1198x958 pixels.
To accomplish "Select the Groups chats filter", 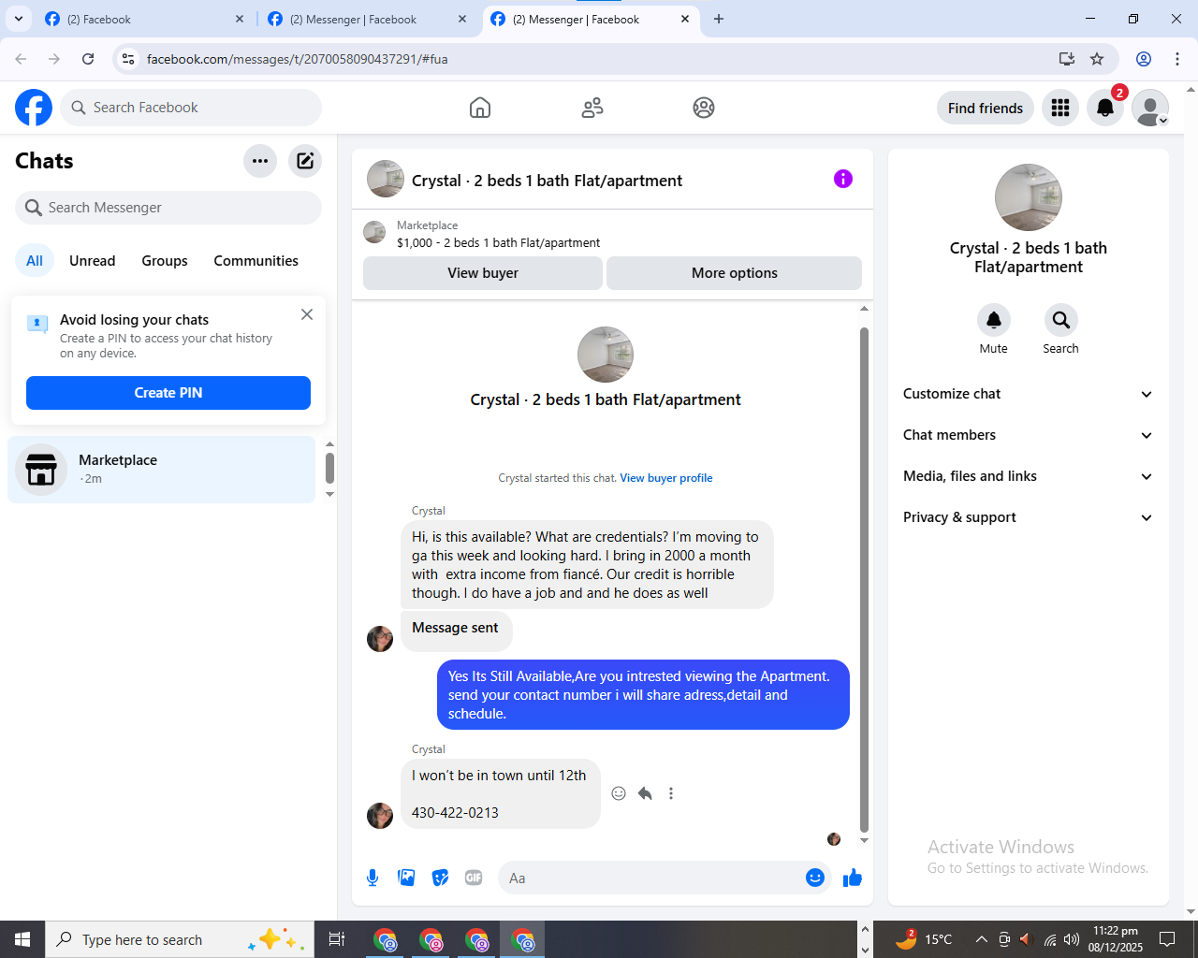I will tap(165, 261).
